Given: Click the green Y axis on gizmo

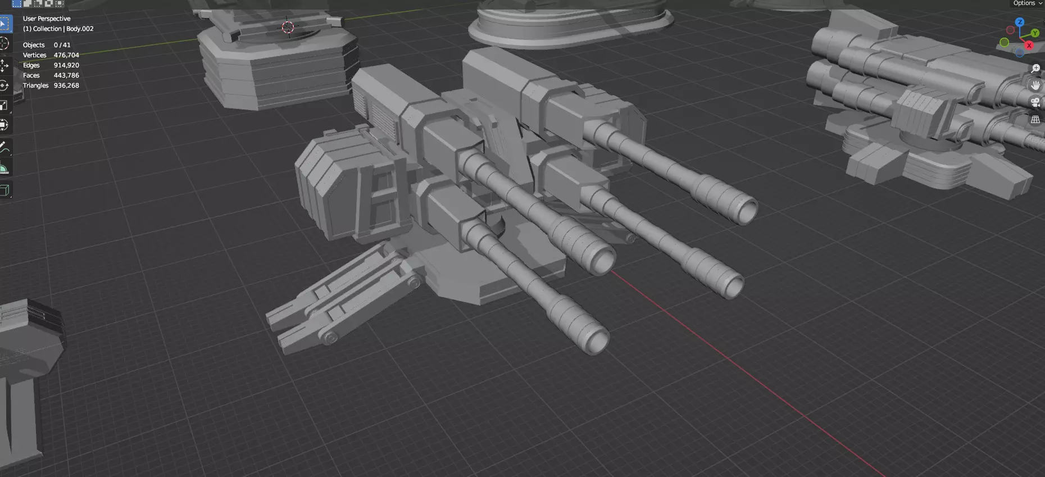Looking at the screenshot, I should 1035,33.
